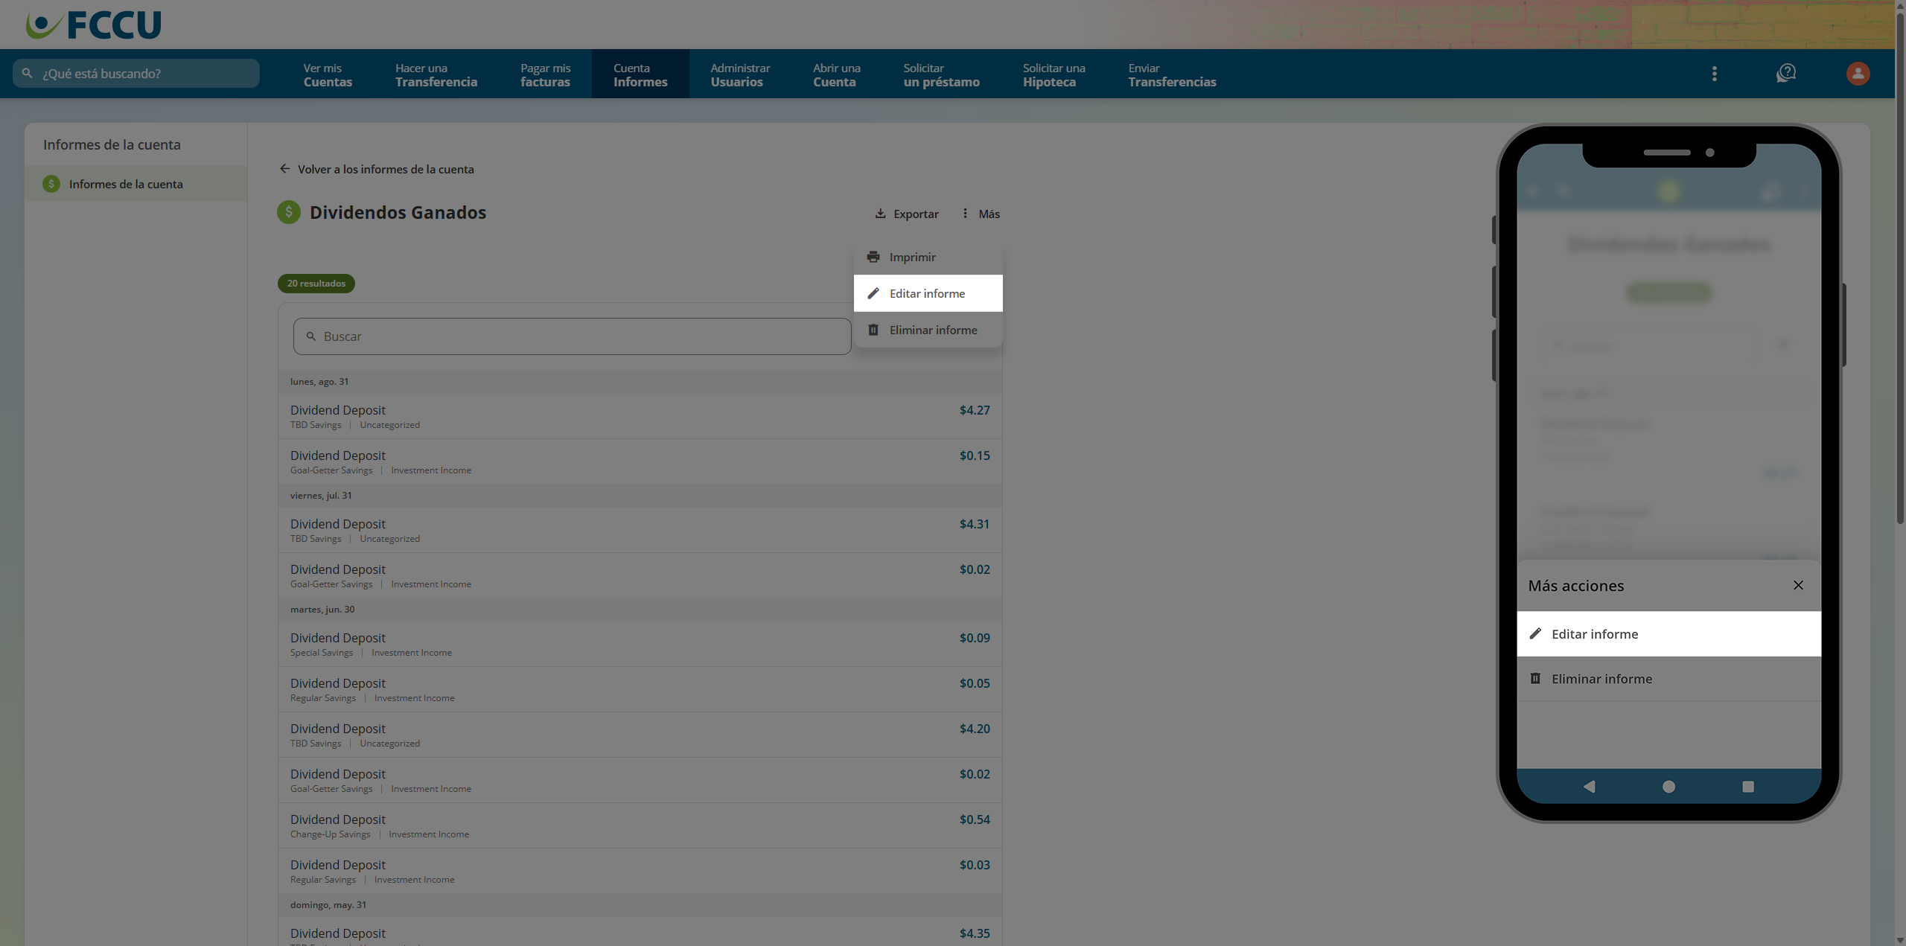Select Informes de la cuenta sidebar item

point(136,184)
